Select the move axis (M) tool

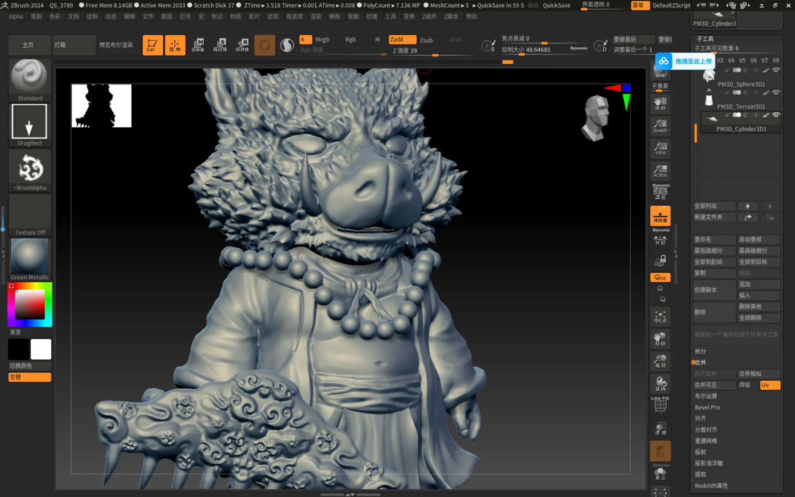[x=198, y=45]
